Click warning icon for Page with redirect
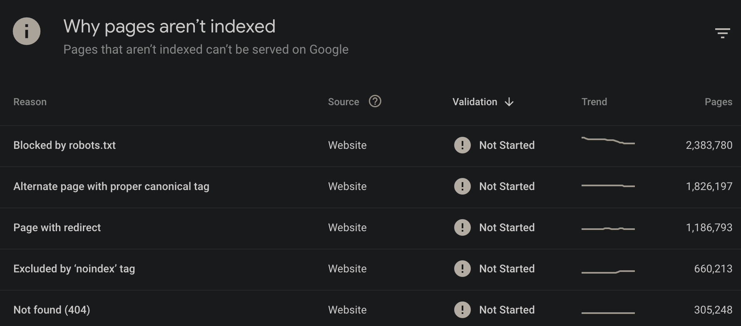The image size is (741, 326). pyautogui.click(x=462, y=227)
